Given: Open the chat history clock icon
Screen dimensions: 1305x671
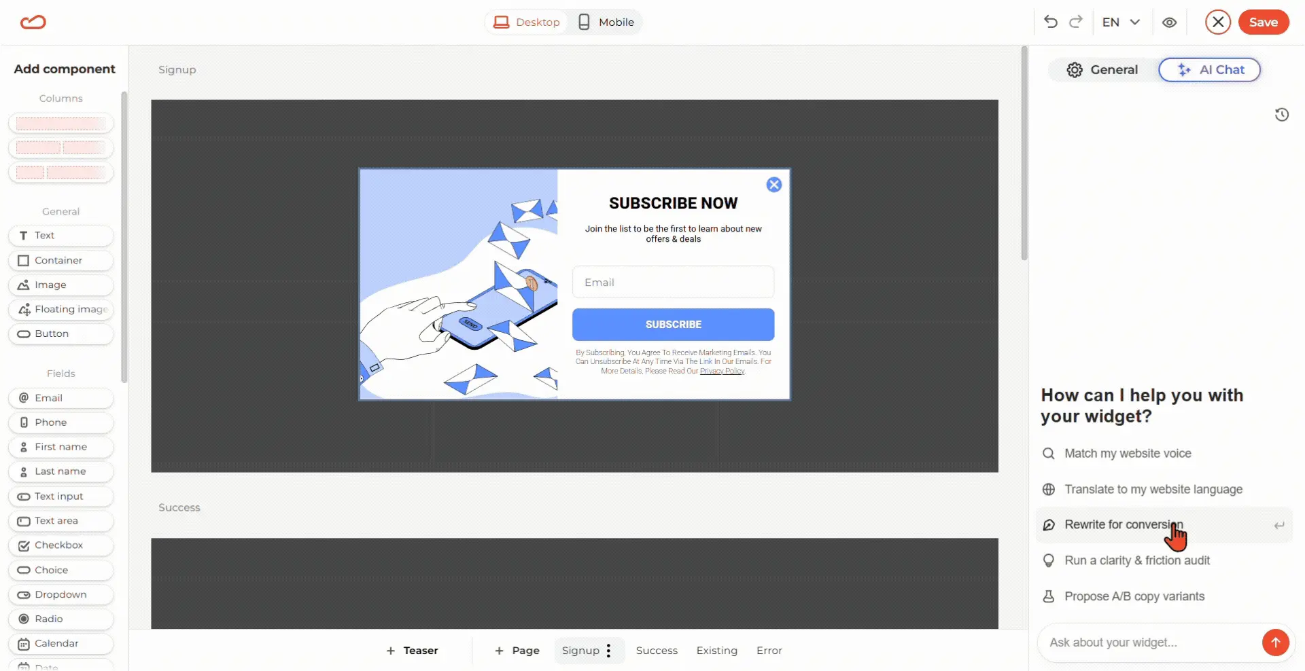Looking at the screenshot, I should point(1282,115).
